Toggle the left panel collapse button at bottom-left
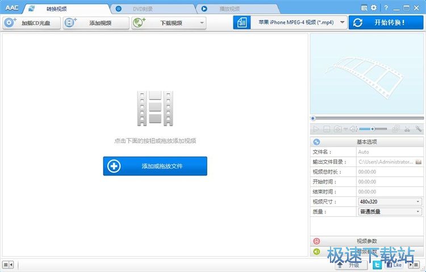 tap(7, 264)
